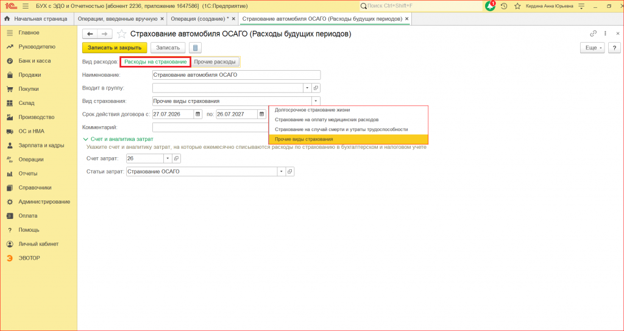Click into the Наименование text field
This screenshot has width=624, height=331.
pyautogui.click(x=236, y=75)
